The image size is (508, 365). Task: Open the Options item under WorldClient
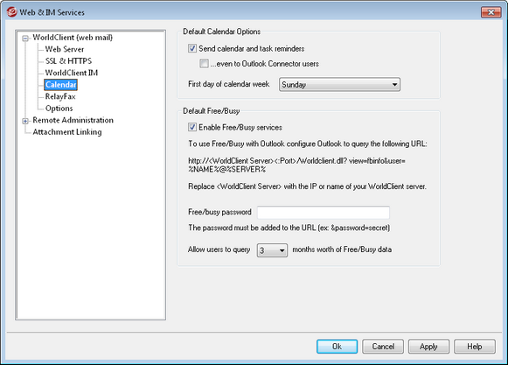pos(59,109)
